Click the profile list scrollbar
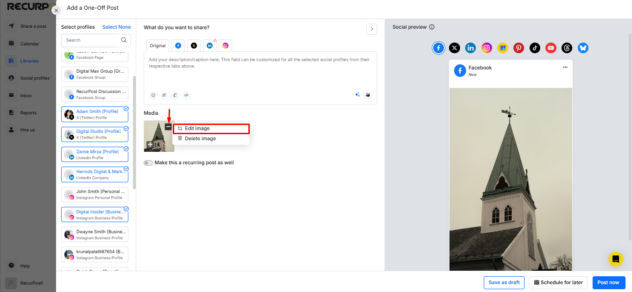The height and width of the screenshot is (292, 632). pos(134,132)
